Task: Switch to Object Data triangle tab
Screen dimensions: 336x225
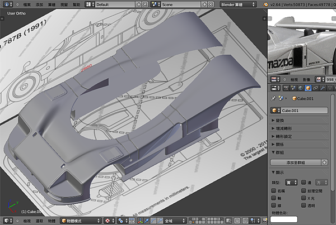Action: tap(330, 88)
